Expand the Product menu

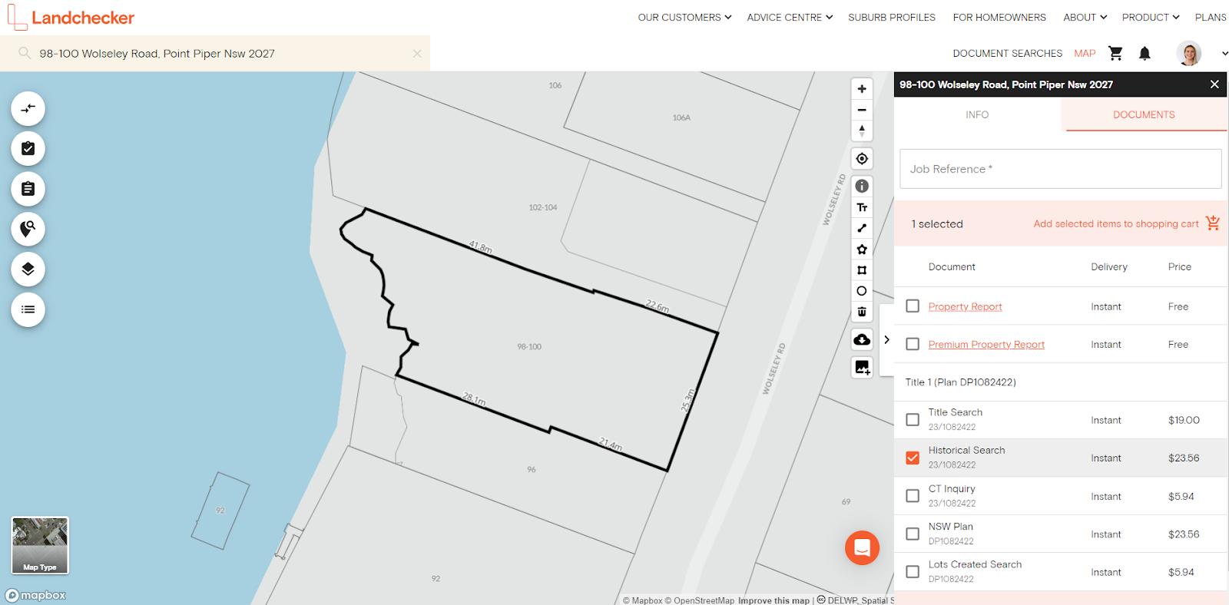(1150, 17)
